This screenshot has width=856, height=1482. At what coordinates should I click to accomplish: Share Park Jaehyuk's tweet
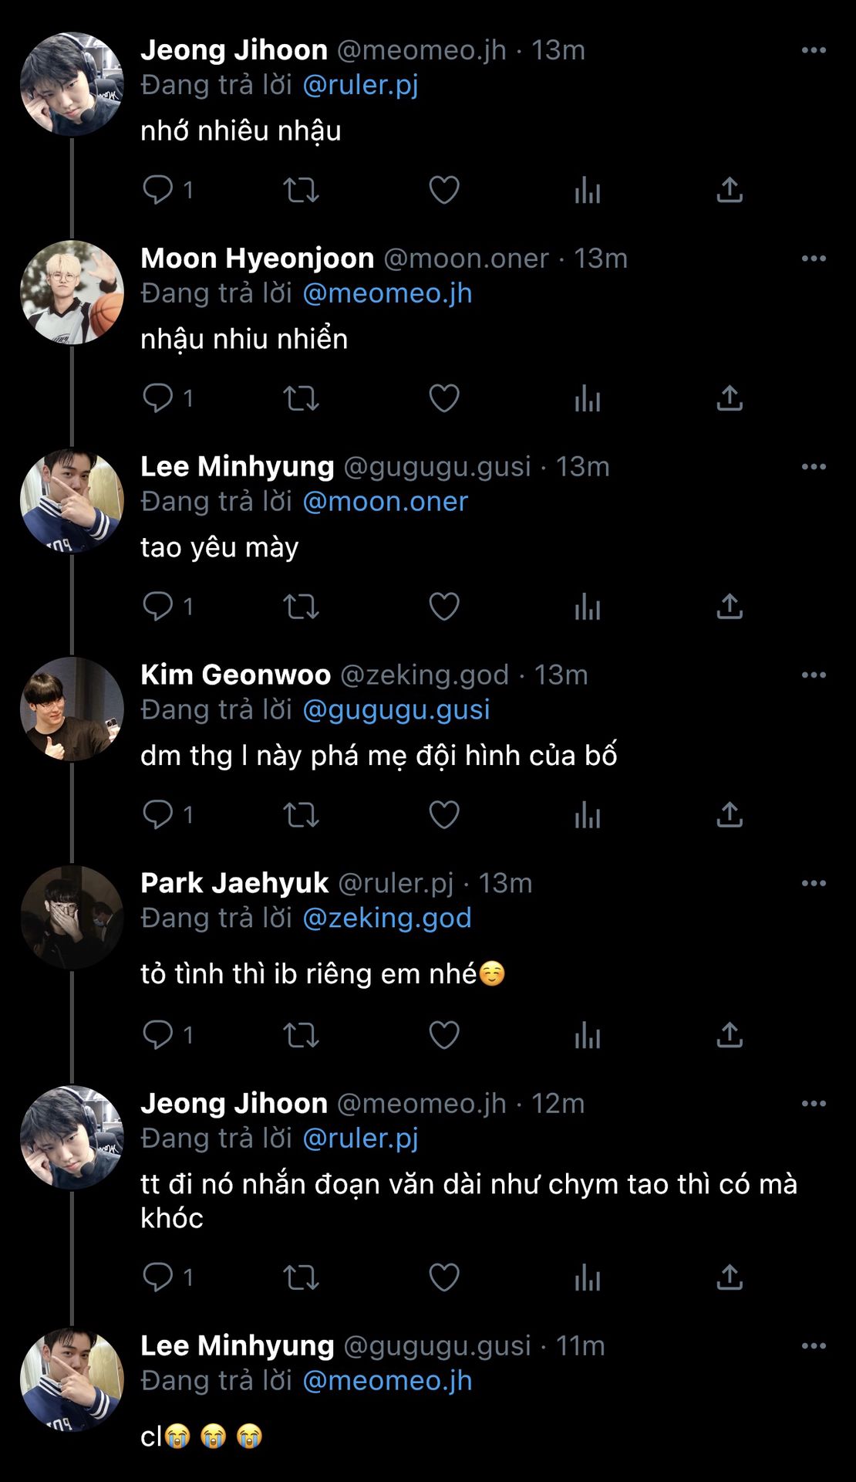click(x=729, y=1035)
